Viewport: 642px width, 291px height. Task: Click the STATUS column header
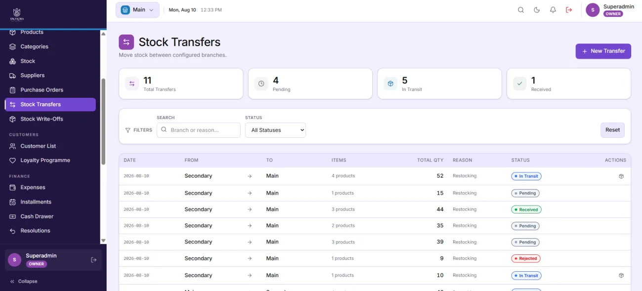520,160
